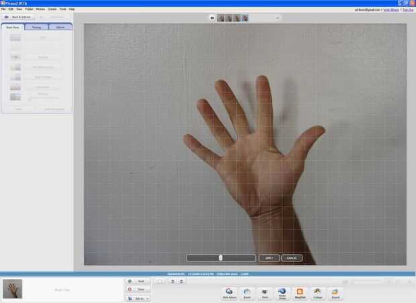The image size is (416, 303).
Task: Select second thumbnail in top filmstrip
Action: tap(229, 18)
